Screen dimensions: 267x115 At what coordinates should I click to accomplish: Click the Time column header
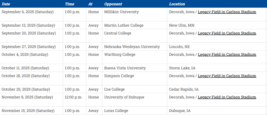click(69, 4)
